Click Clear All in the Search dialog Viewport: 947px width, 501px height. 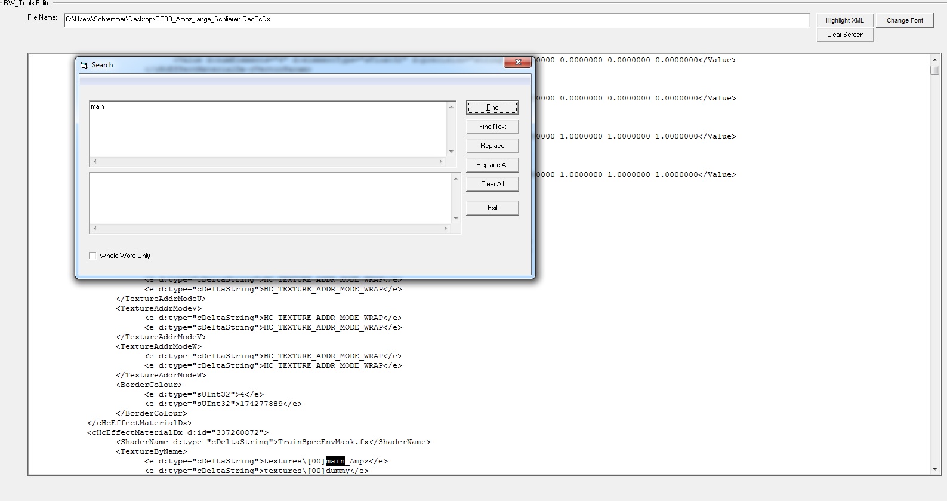492,184
